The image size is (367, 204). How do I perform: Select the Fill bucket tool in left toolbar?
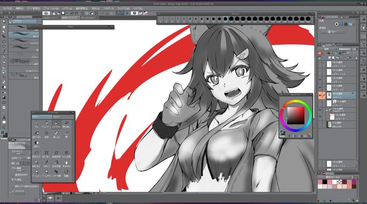(4, 92)
